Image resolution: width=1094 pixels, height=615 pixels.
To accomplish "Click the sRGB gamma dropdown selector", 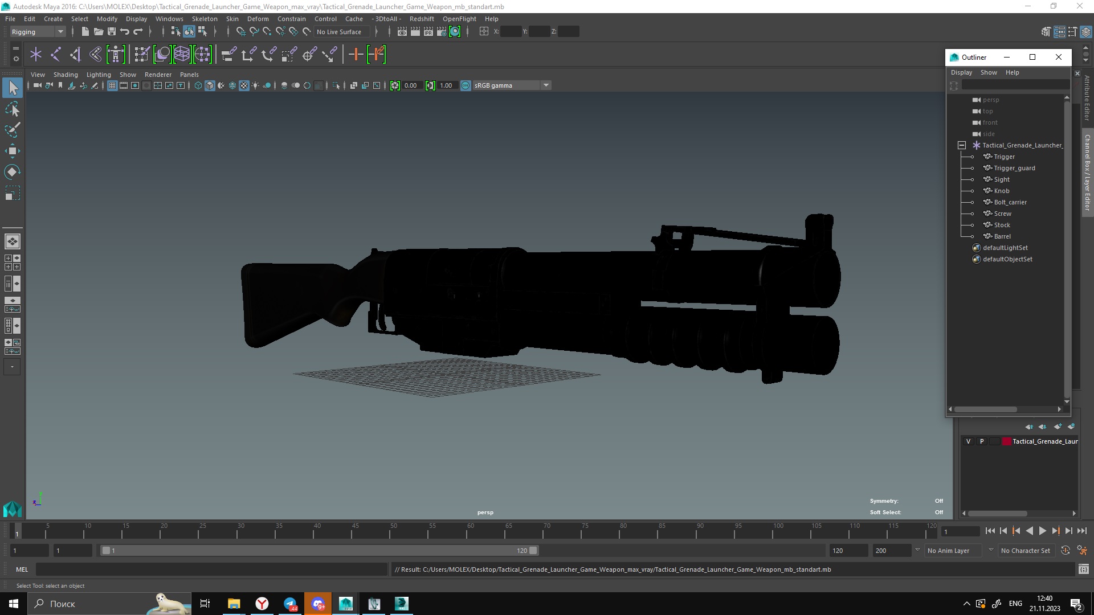I will [x=511, y=85].
